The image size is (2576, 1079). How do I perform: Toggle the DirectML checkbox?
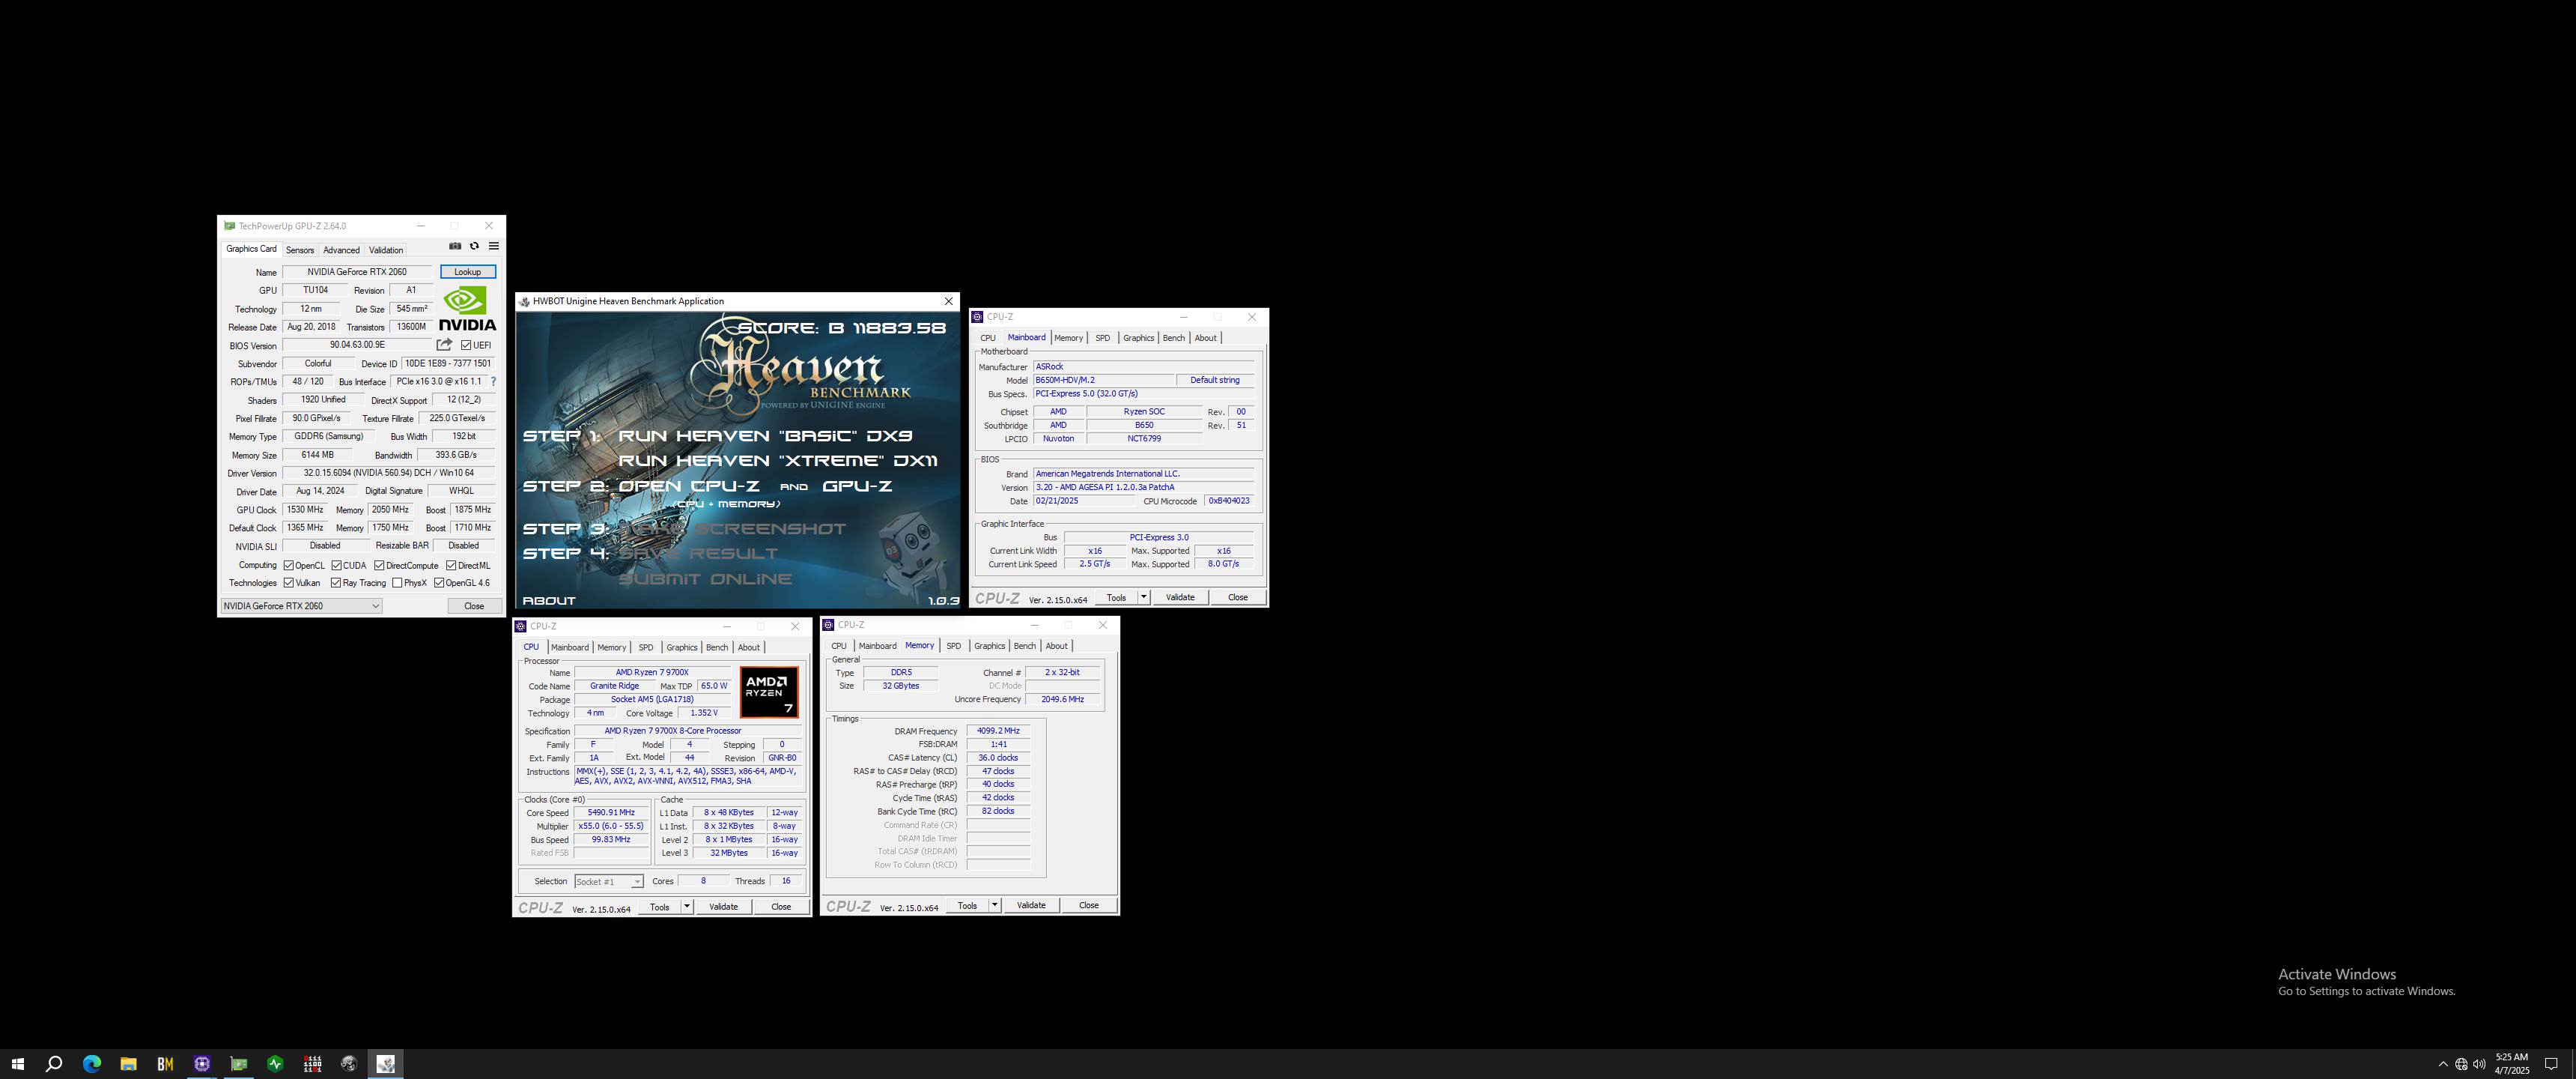pos(451,566)
